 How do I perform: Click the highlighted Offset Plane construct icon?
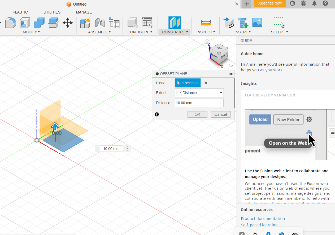(x=175, y=23)
